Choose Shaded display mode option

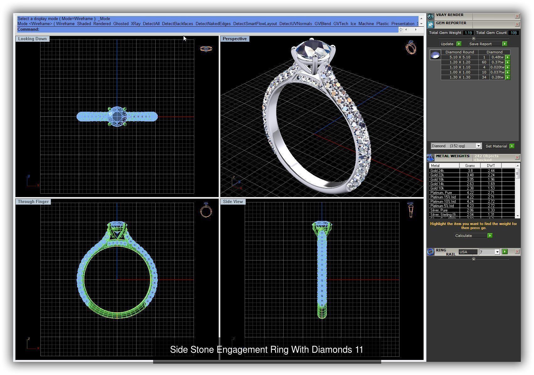[x=84, y=24]
